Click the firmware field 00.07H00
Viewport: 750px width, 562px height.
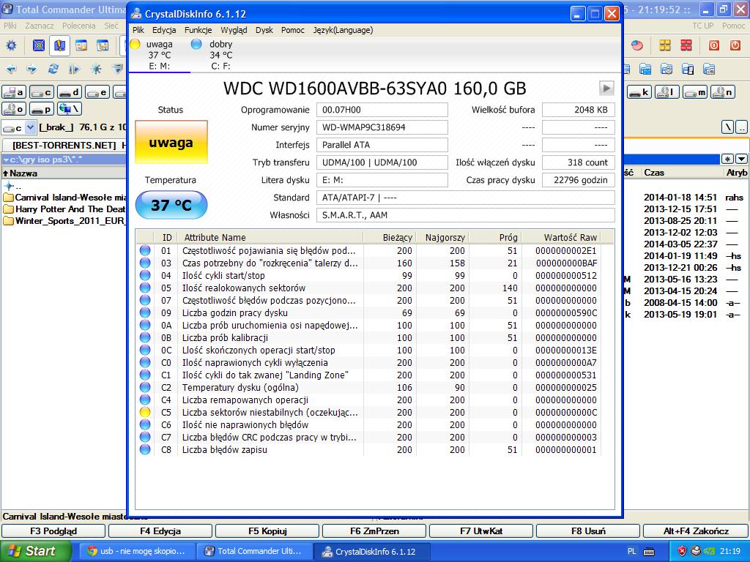(x=382, y=110)
